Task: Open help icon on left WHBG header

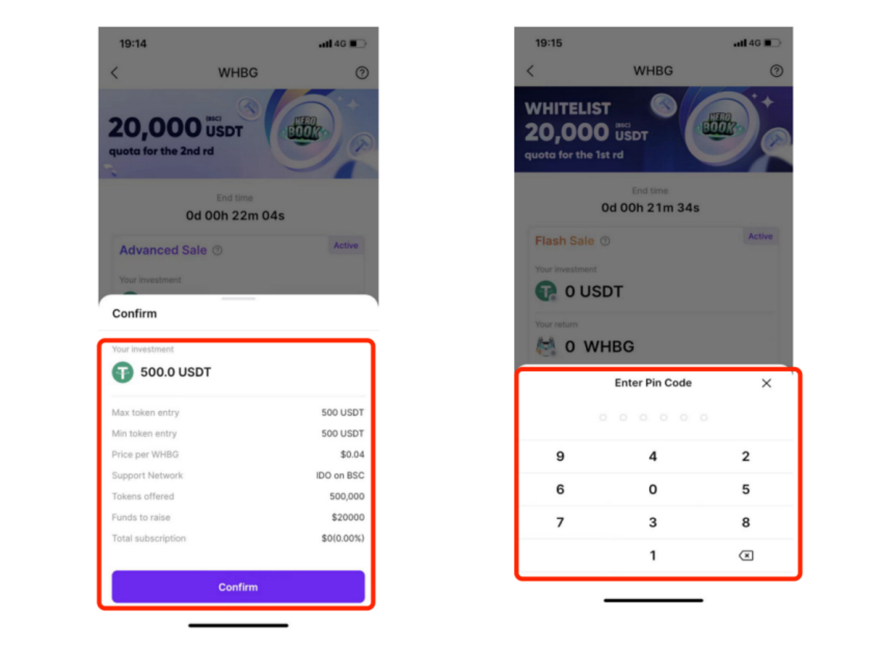Action: (x=362, y=73)
